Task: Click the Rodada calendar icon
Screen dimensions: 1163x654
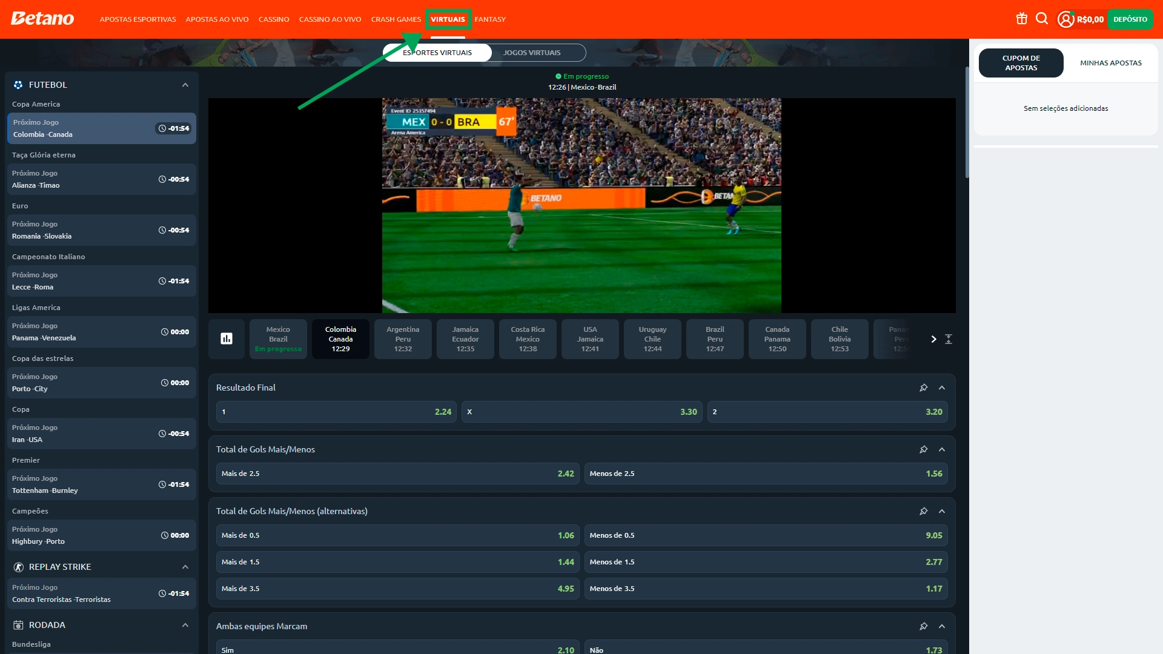Action: [x=18, y=625]
